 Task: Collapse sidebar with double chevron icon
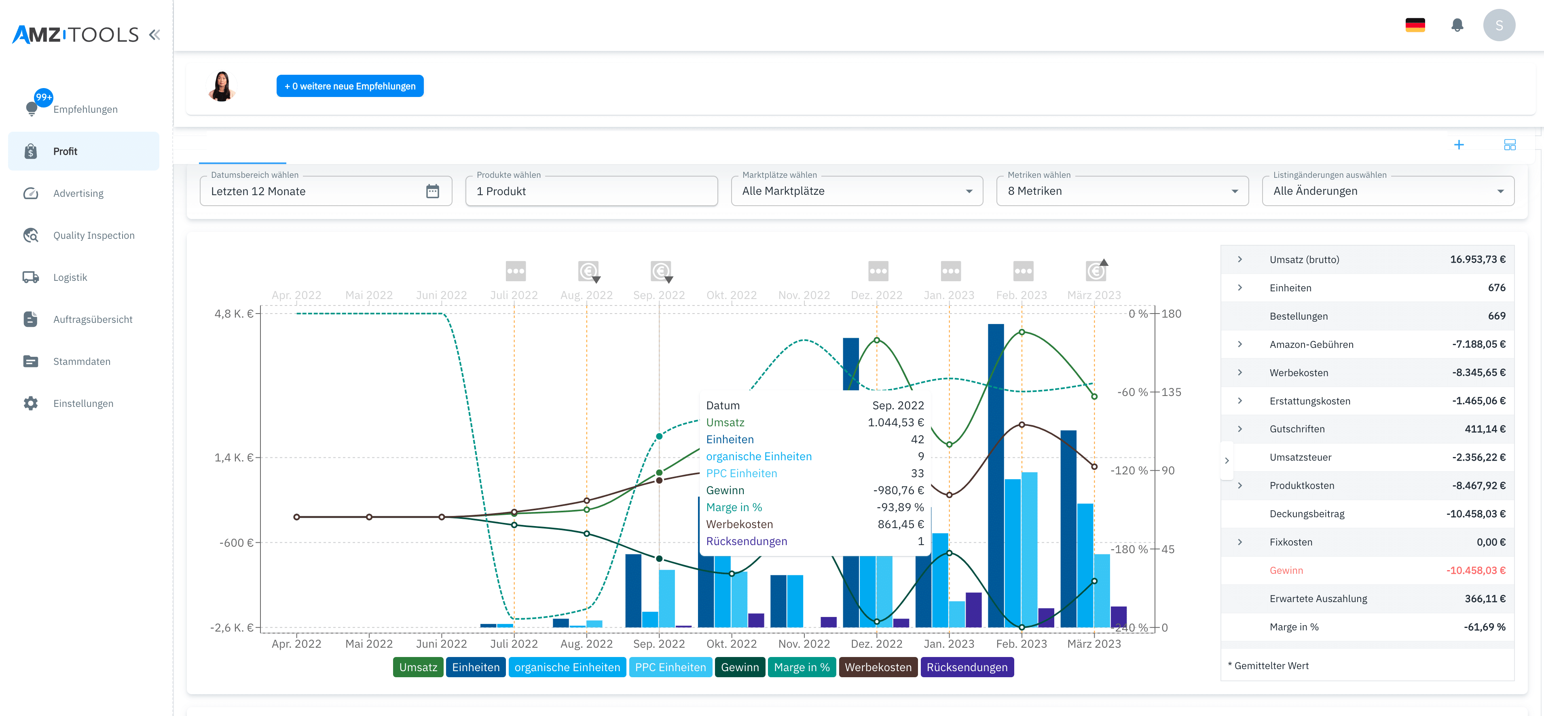coord(154,35)
